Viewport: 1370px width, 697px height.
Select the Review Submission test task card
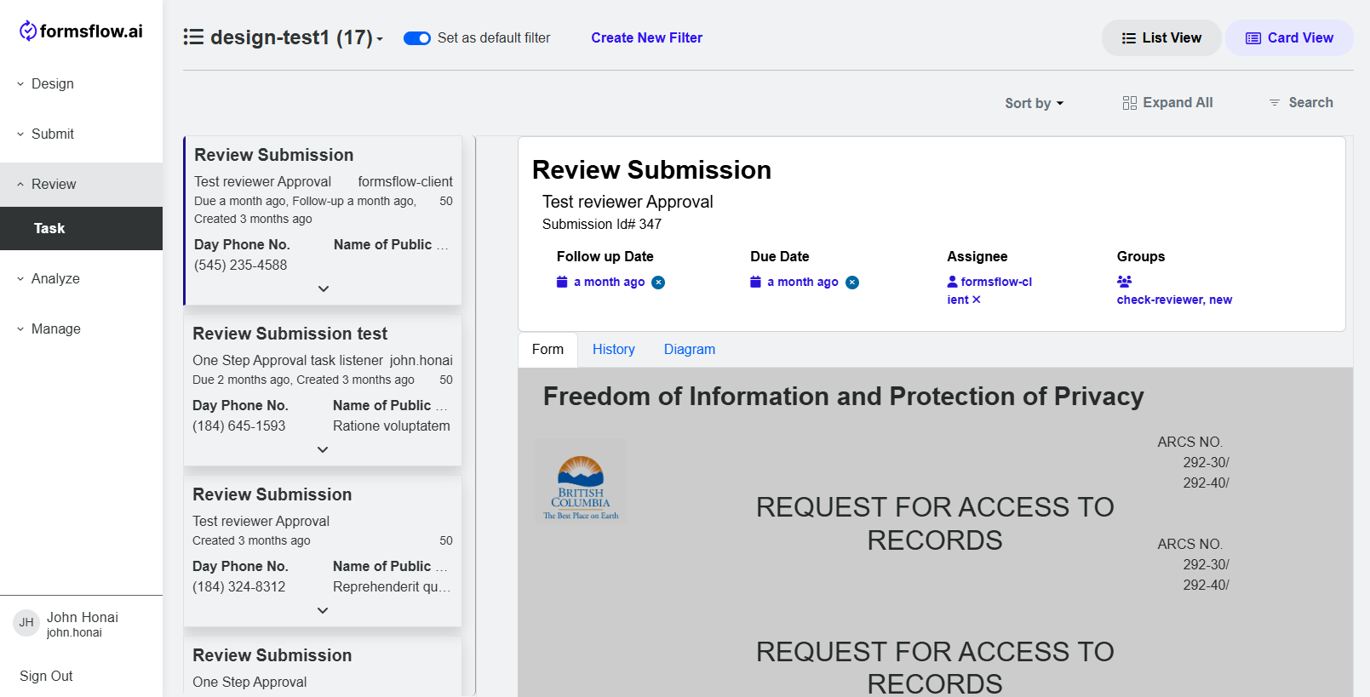[323, 390]
